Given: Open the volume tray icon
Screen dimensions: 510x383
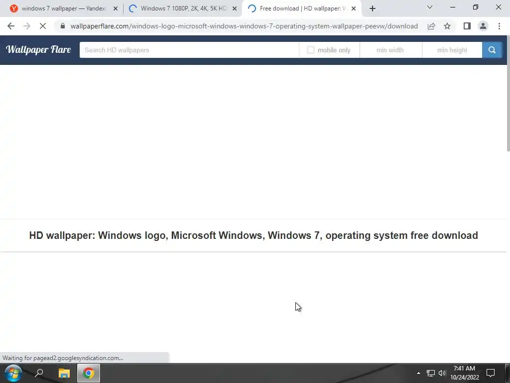Looking at the screenshot, I should point(442,373).
